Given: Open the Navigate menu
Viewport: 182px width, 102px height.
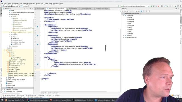Looking at the screenshot, I should point(15,4).
